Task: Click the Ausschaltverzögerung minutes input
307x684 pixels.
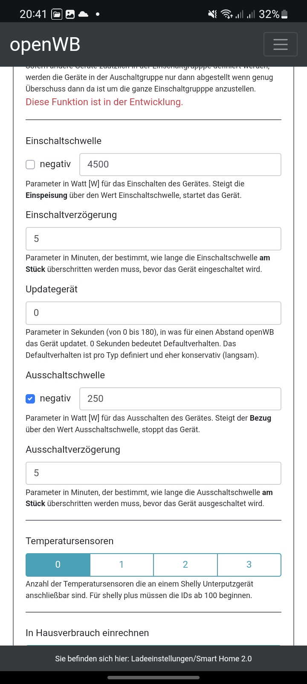Action: (x=153, y=473)
